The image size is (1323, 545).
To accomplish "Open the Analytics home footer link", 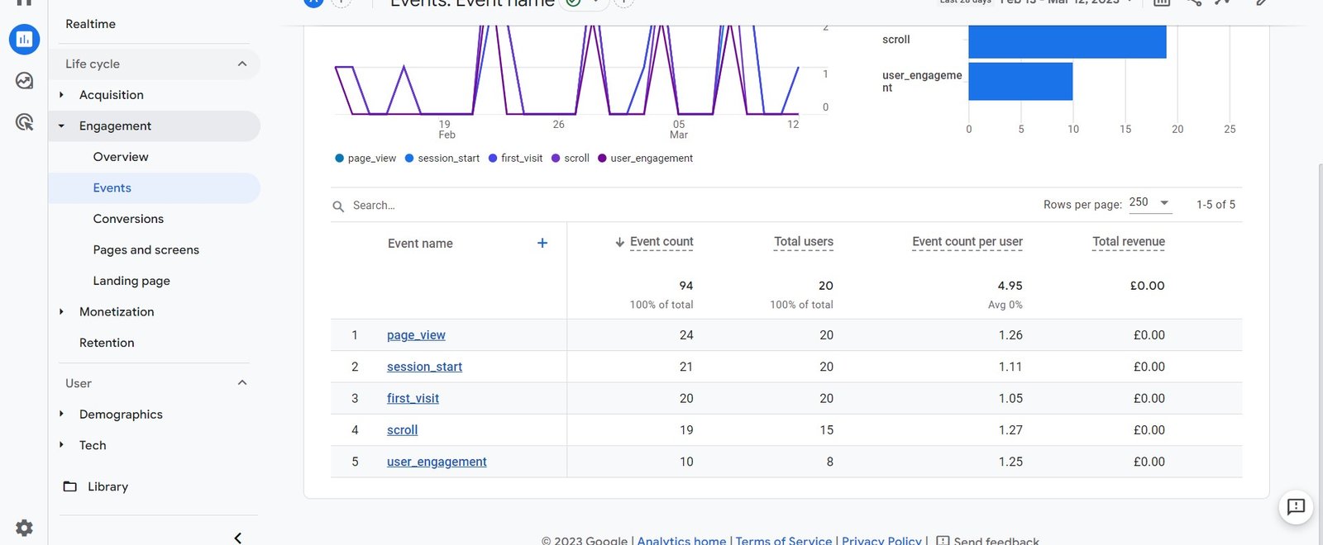I will 681,540.
